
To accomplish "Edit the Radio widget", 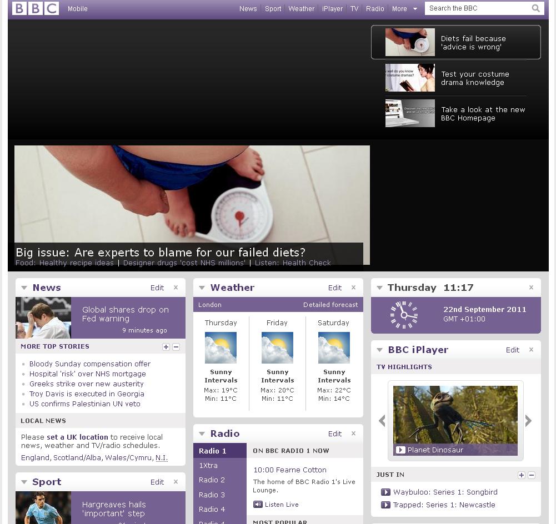I will click(x=335, y=434).
